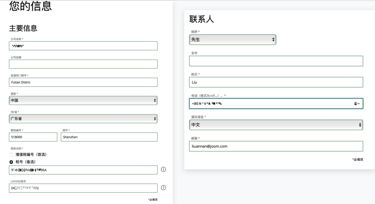Click the *必填项 note under the LUCID field
The height and width of the screenshot is (204, 375).
pyautogui.click(x=152, y=199)
